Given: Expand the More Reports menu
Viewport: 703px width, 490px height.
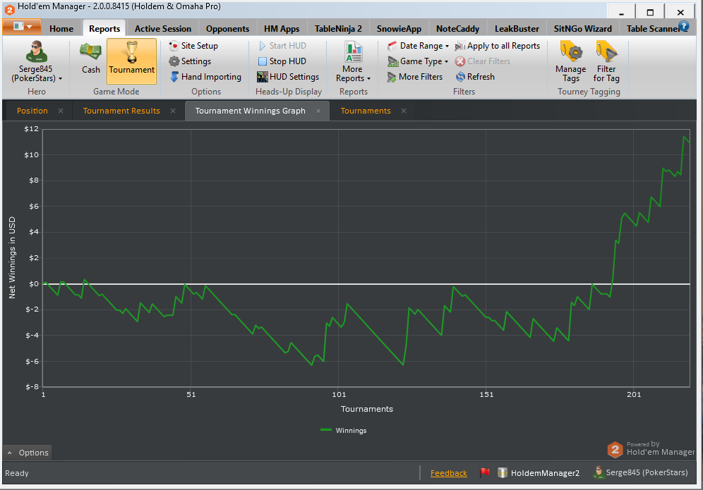Looking at the screenshot, I should click(x=354, y=62).
